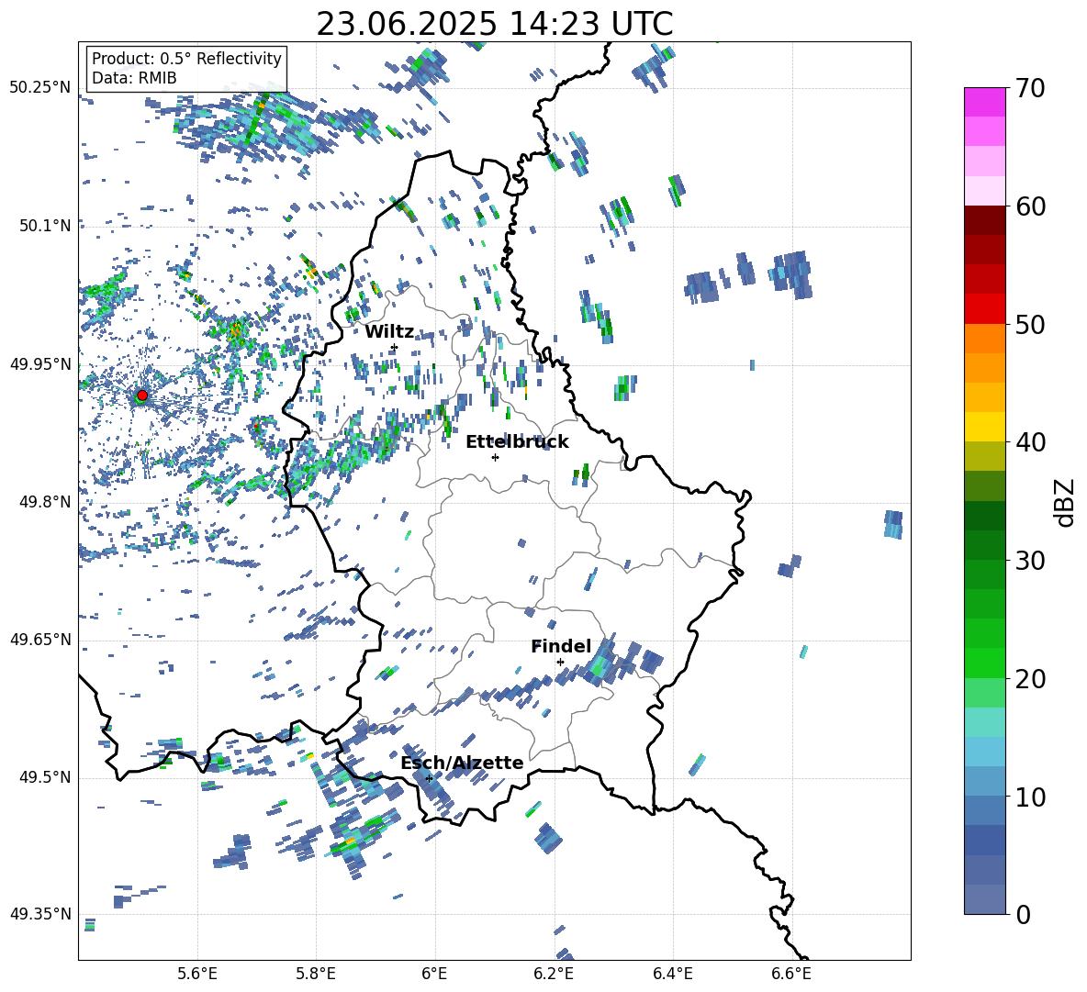Click the 30 tick on colorbar
This screenshot has height=992, width=1087.
[x=1030, y=561]
